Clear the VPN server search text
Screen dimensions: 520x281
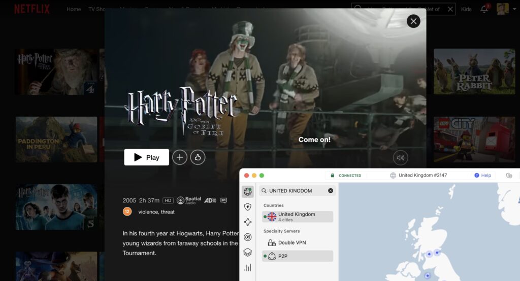click(x=331, y=191)
